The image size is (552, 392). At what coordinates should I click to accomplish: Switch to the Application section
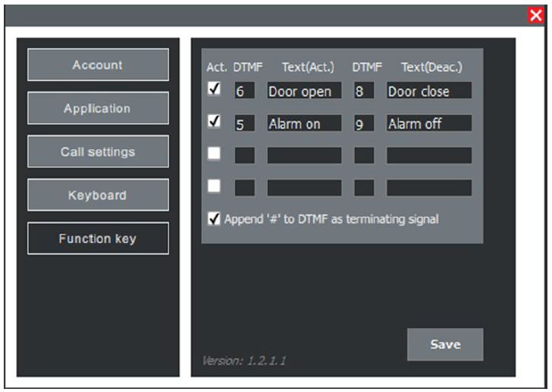pos(98,108)
